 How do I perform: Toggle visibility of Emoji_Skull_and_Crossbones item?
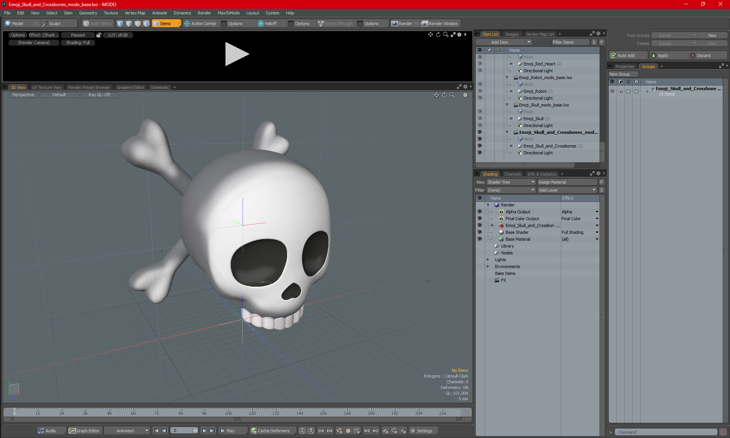tap(480, 146)
